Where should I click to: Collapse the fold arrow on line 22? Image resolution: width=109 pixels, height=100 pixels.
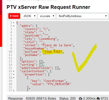point(14,91)
